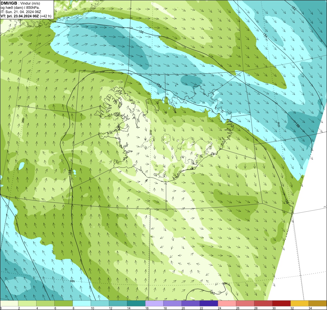The height and width of the screenshot is (310, 327).
Task: Select the gold legend swatch above 34 m/s
Action: pos(318,303)
